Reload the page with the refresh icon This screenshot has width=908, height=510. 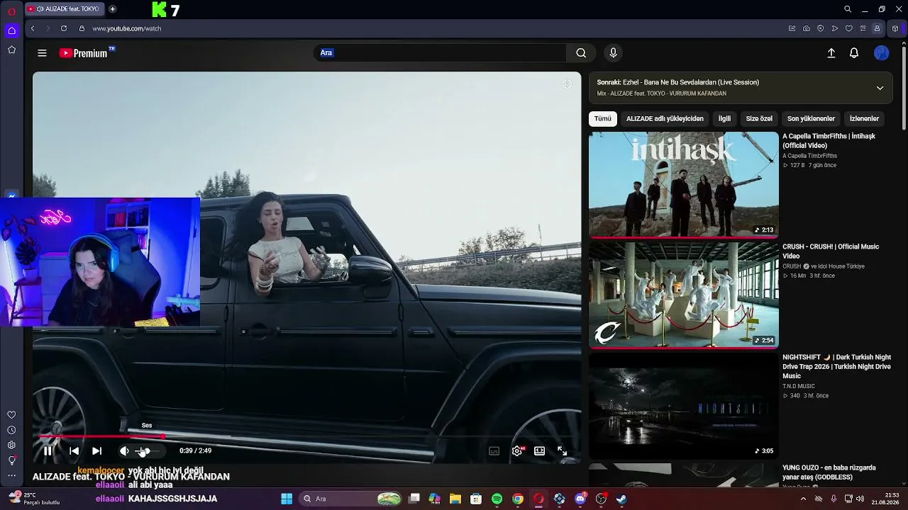(64, 28)
